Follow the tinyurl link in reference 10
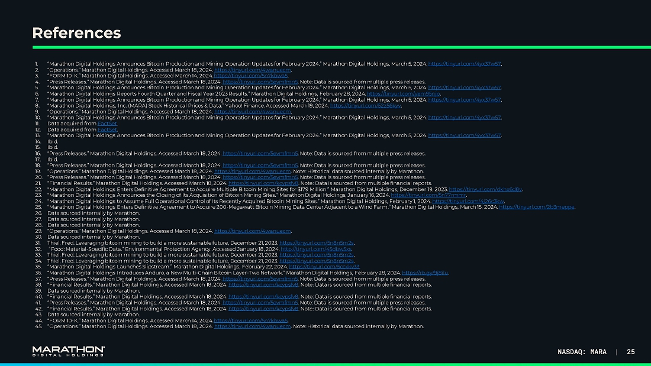 click(x=464, y=118)
